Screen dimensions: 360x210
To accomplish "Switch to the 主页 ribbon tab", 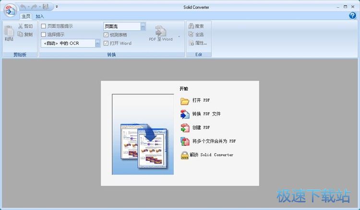I will [x=26, y=16].
